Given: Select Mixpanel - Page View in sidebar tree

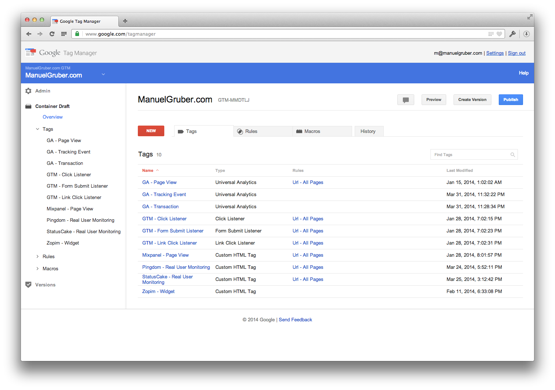Looking at the screenshot, I should click(70, 209).
